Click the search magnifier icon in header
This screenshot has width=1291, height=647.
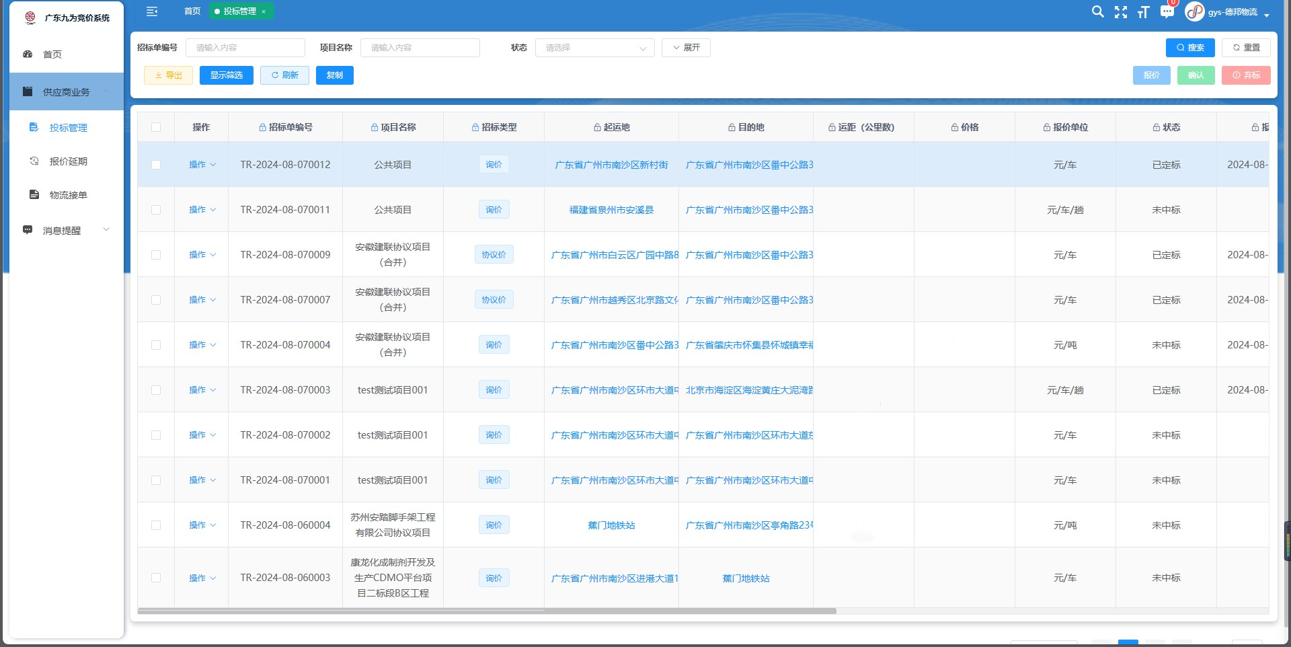coord(1097,11)
